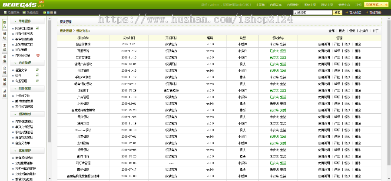This screenshot has height=181, width=391.
Task: Click the 隐藏菜单 icon in toolbar
Action: (x=5, y=13)
